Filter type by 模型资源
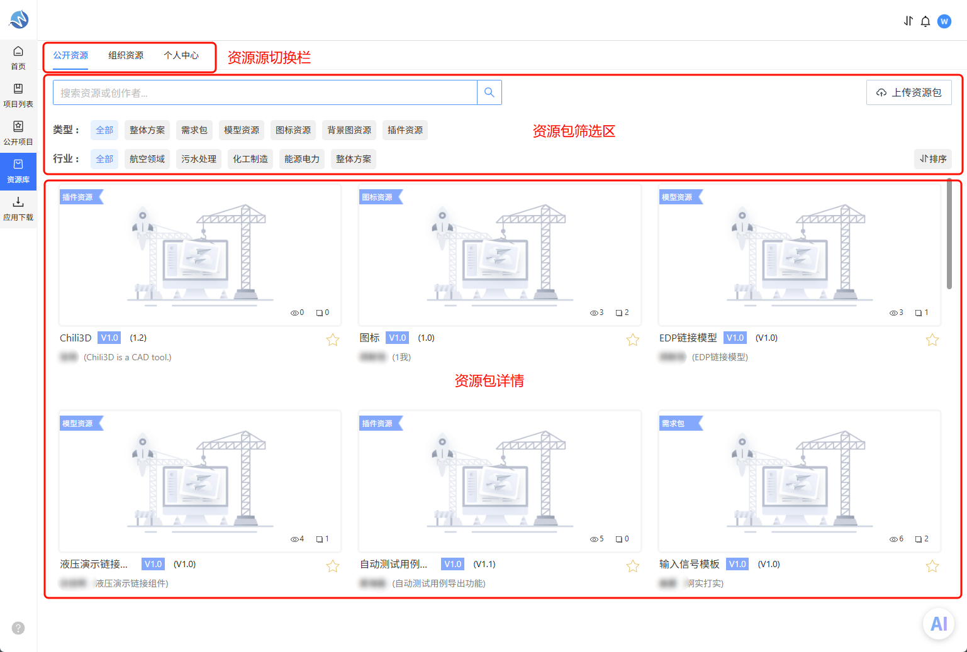Screen dimensions: 967x652 click(x=242, y=130)
